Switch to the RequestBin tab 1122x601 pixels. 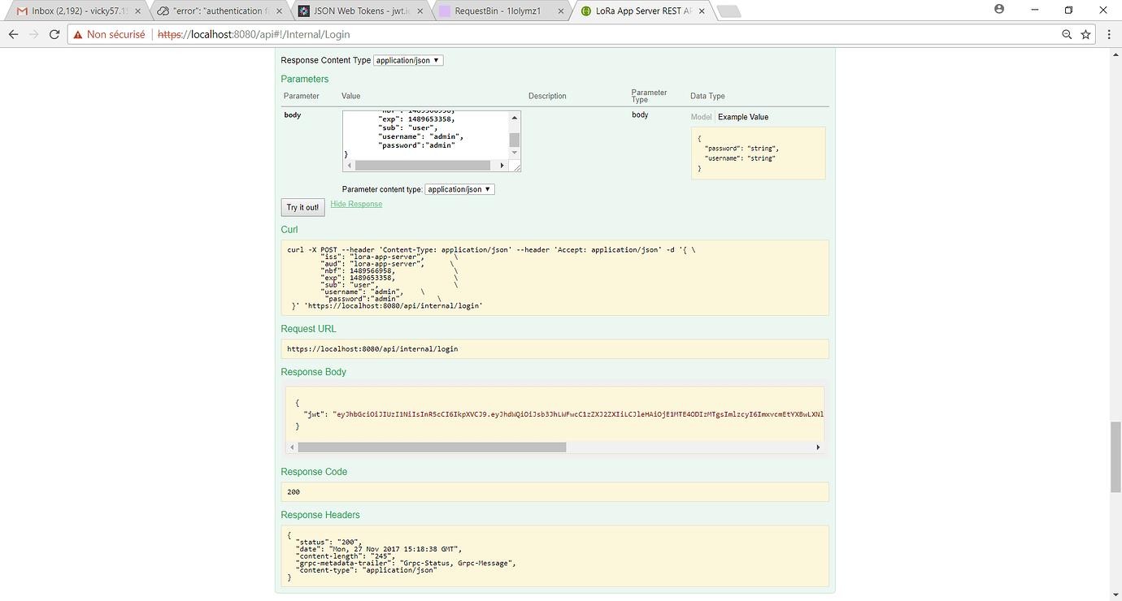[501, 11]
